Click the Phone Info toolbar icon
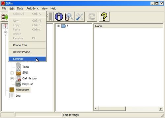The width and height of the screenshot is (165, 118). (59, 17)
